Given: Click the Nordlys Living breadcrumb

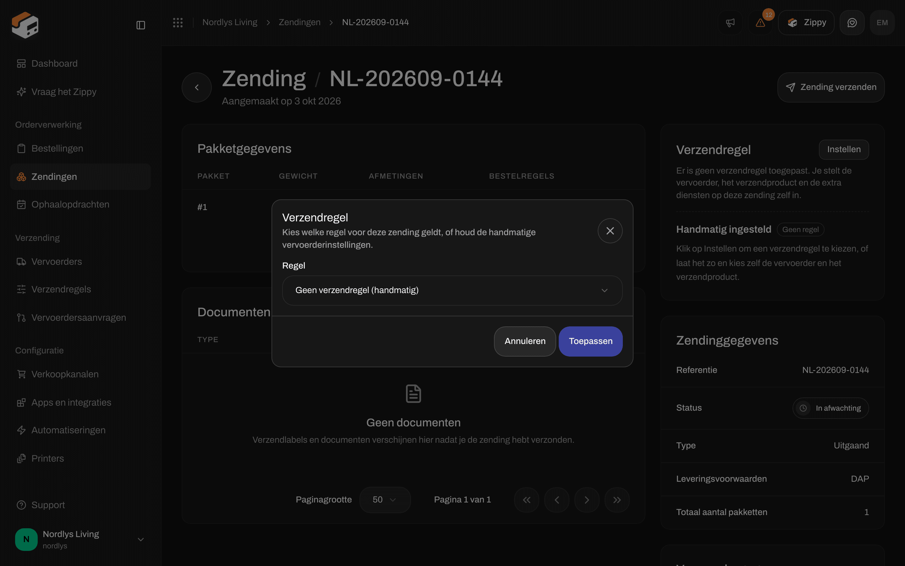Looking at the screenshot, I should [x=230, y=22].
